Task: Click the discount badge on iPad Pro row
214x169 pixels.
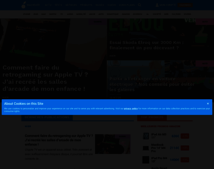Action: [185, 160]
